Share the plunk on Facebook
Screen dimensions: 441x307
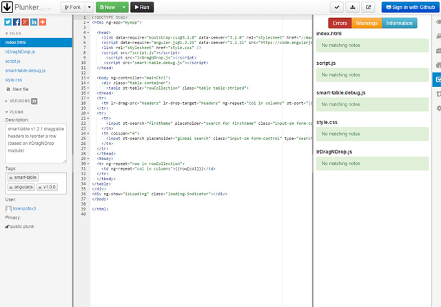click(17, 22)
